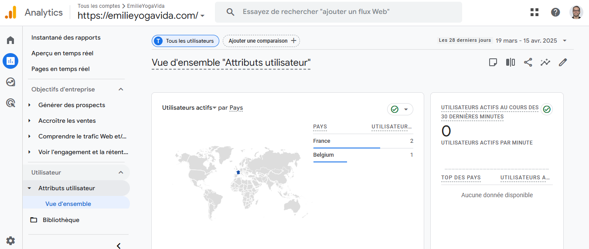Open the Reports icon in left rail

pos(10,61)
